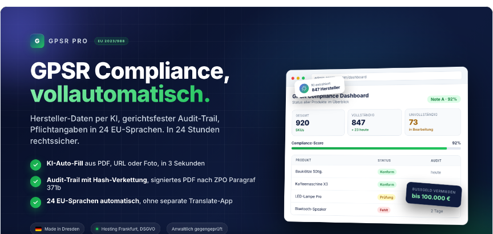The height and width of the screenshot is (234, 493).
Task: Click the Status aller Produkte im Überblick subtitle
Action: point(320,102)
